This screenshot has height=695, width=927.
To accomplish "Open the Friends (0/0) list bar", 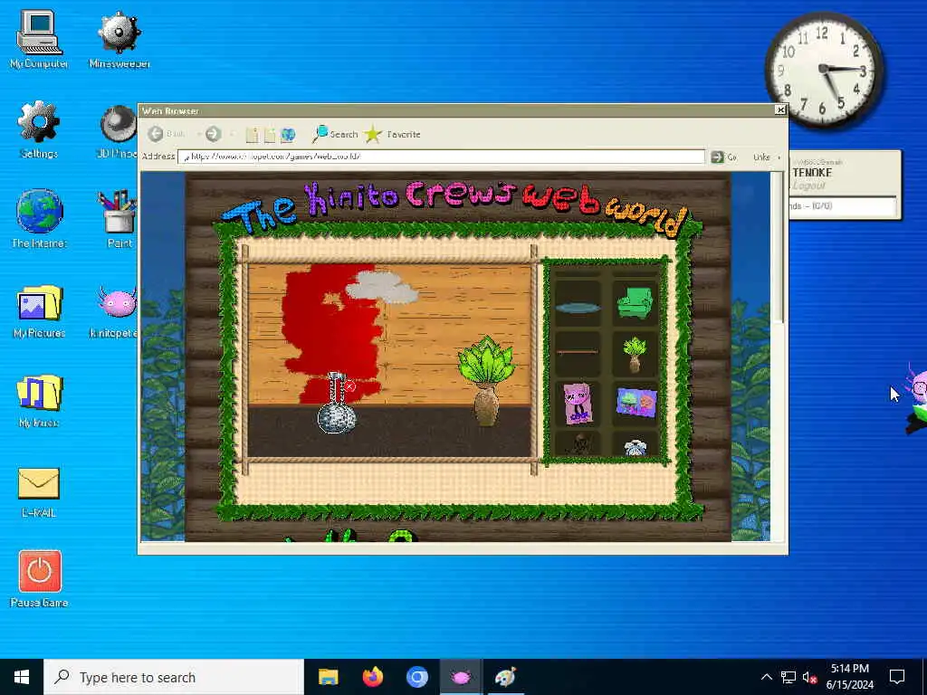I will tap(842, 205).
